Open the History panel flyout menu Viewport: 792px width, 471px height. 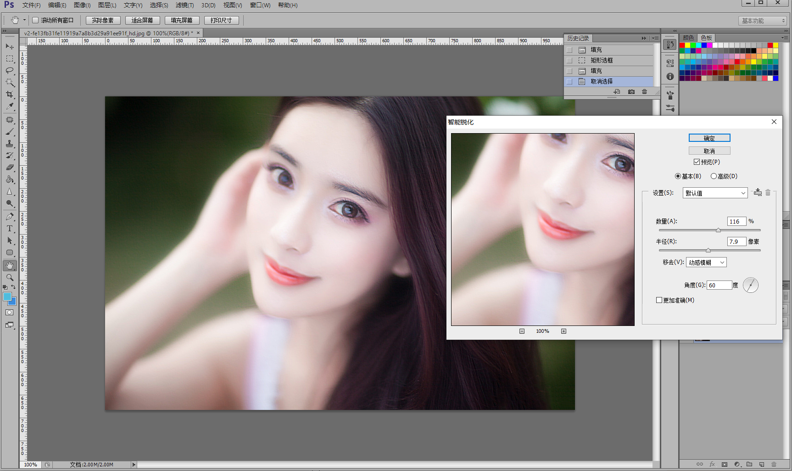click(x=655, y=38)
